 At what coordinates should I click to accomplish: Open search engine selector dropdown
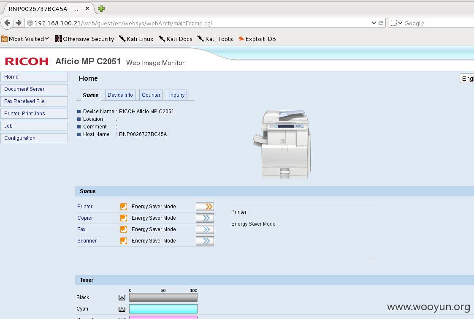click(x=396, y=23)
